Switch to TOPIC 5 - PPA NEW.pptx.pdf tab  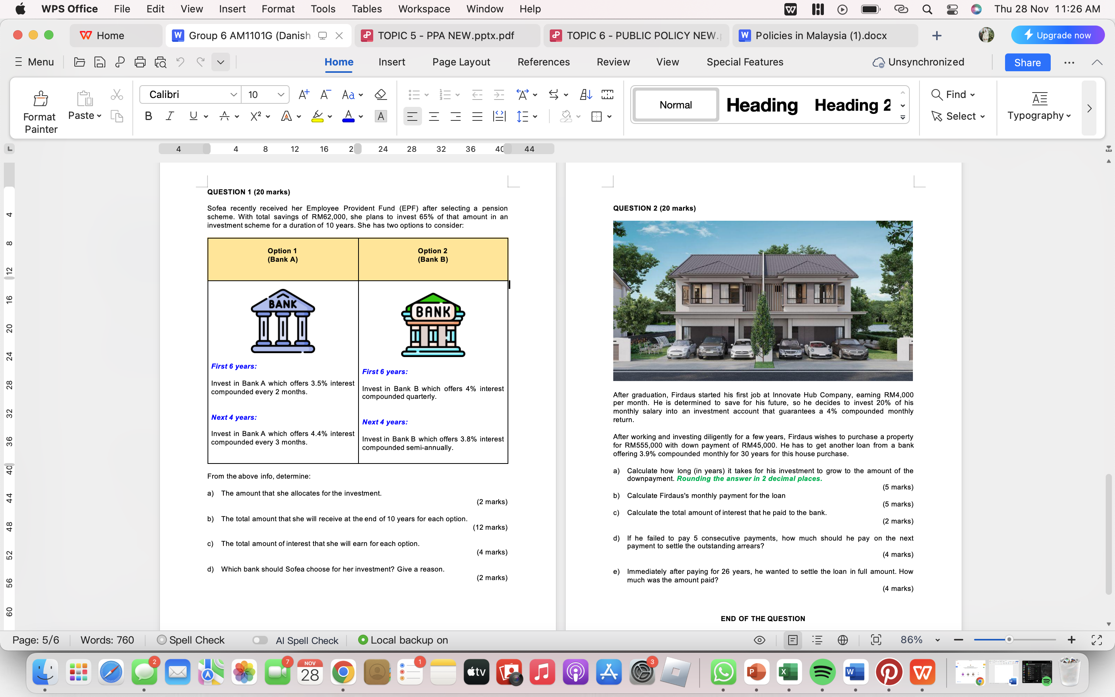[446, 36]
